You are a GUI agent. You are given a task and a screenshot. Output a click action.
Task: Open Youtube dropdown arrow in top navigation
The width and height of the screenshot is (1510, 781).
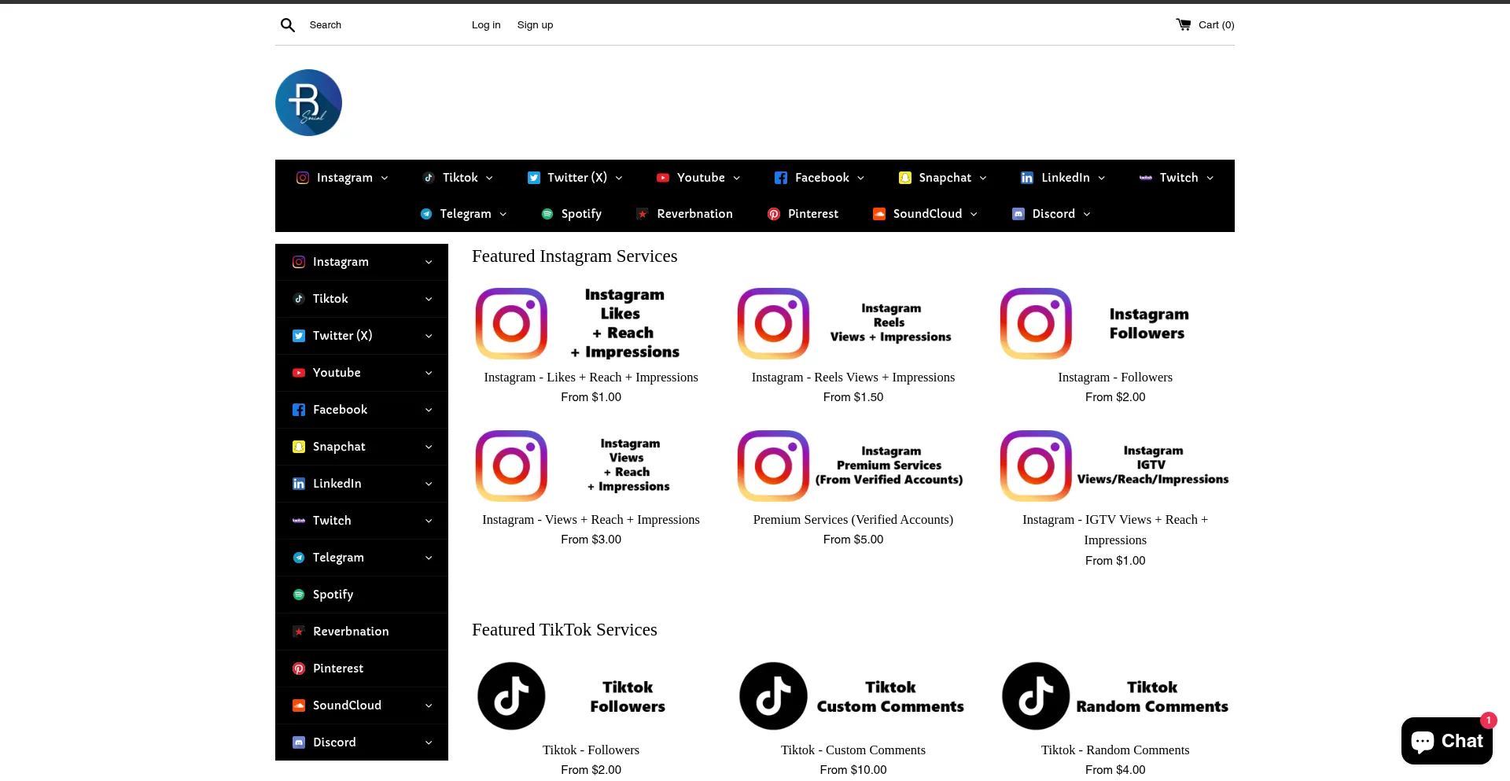(737, 178)
